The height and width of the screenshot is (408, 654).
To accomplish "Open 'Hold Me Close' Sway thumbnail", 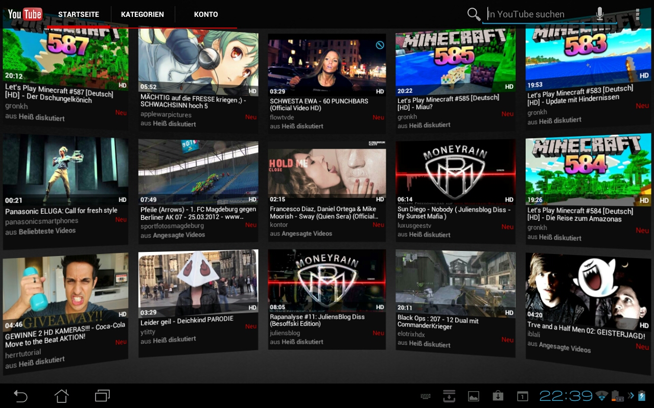I will (x=327, y=172).
